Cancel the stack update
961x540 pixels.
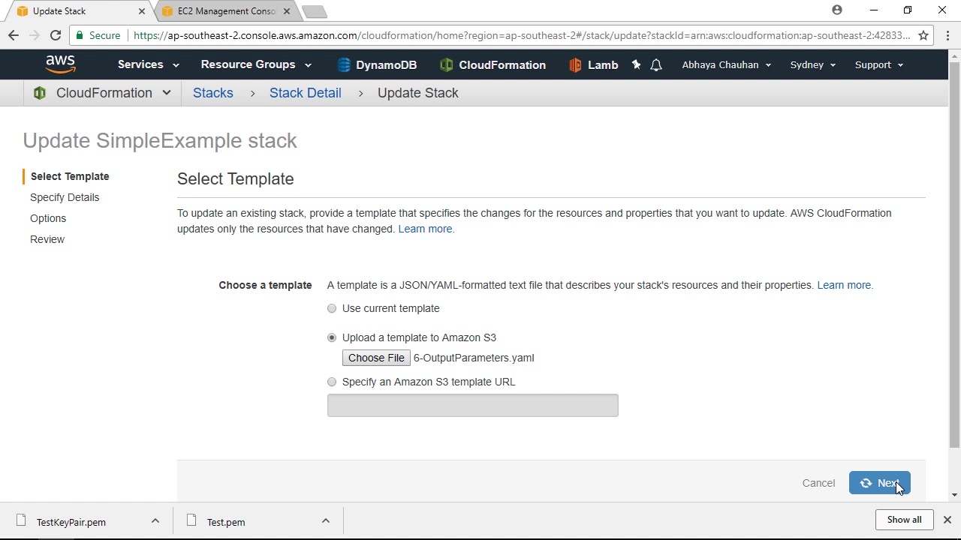(818, 483)
